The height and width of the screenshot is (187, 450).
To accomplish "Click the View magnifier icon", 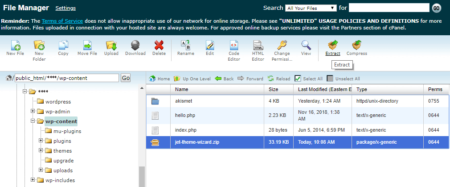I will [306, 46].
